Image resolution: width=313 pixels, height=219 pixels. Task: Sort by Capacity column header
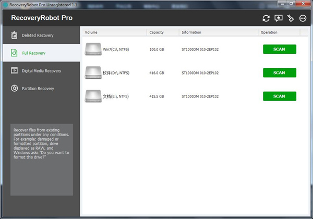pos(163,32)
